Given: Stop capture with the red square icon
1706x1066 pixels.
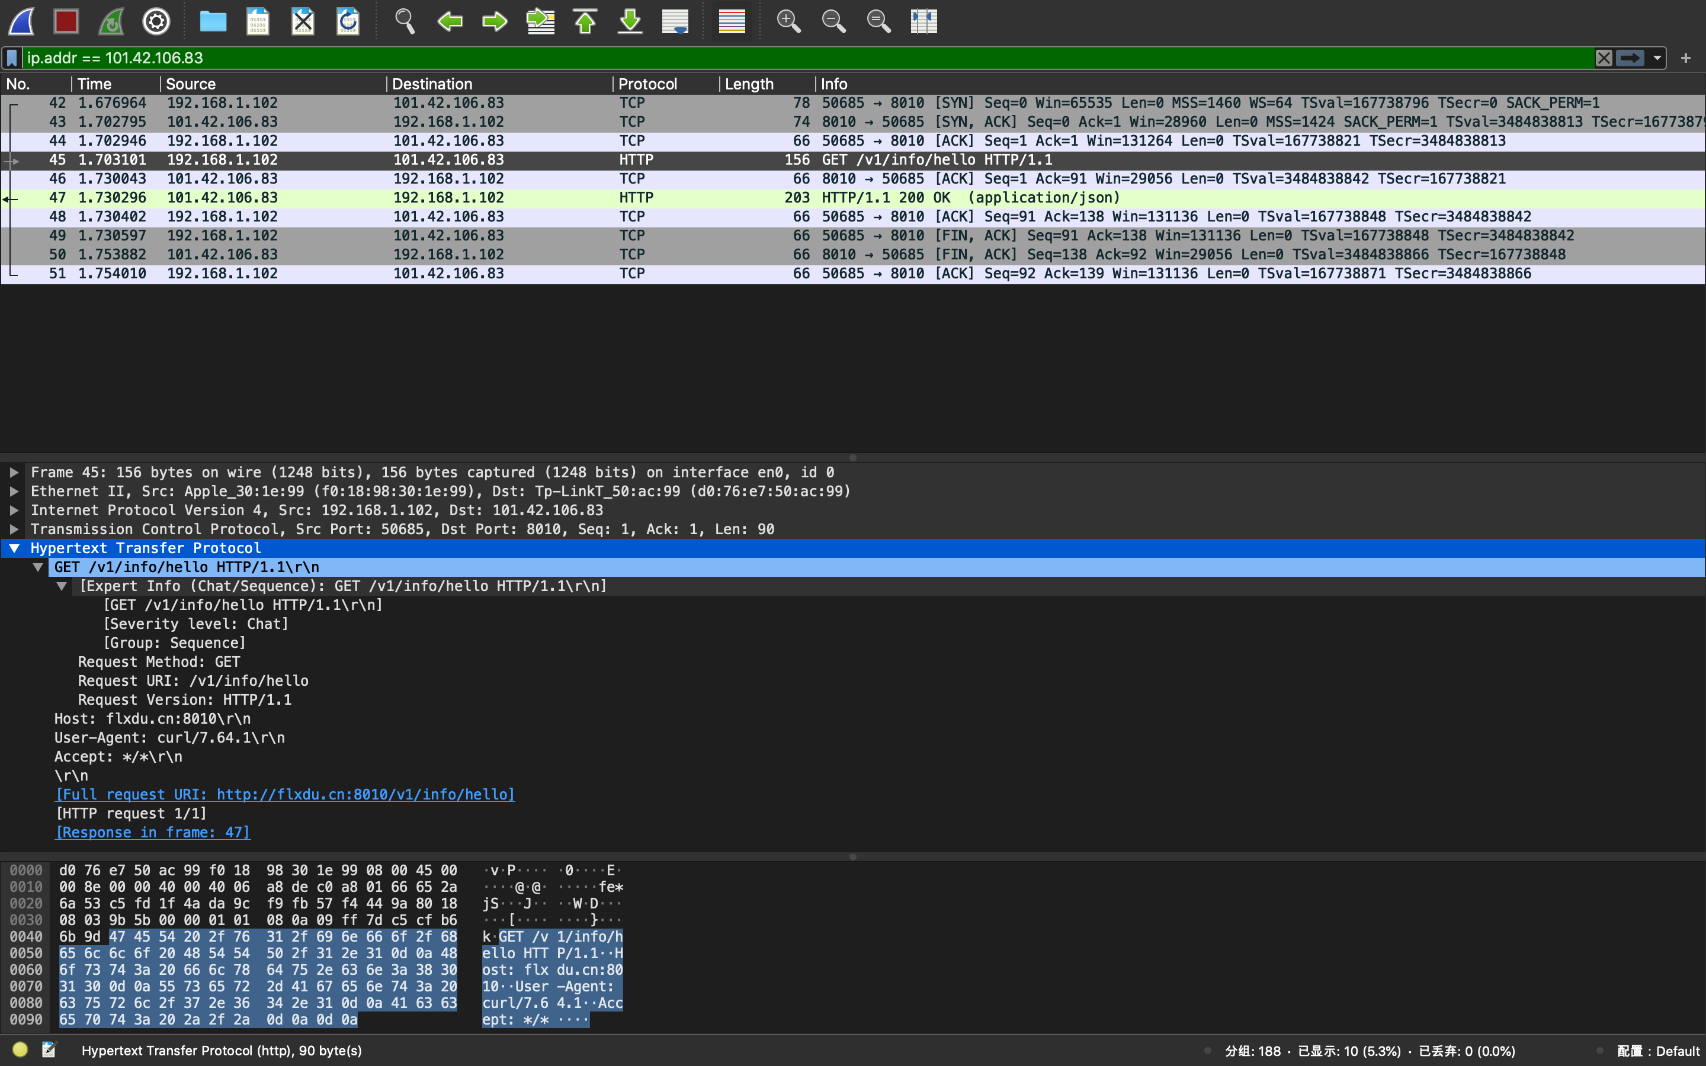Looking at the screenshot, I should [x=66, y=21].
